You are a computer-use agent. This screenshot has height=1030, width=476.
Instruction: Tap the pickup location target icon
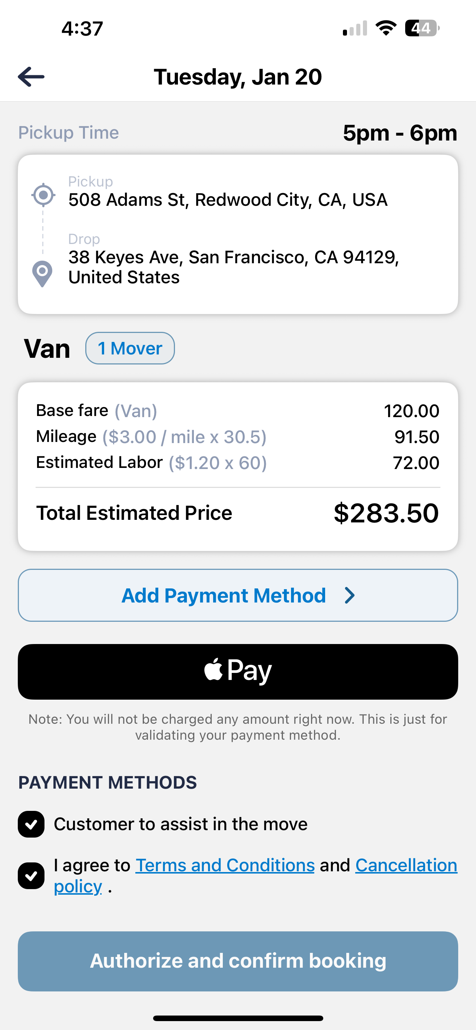43,195
